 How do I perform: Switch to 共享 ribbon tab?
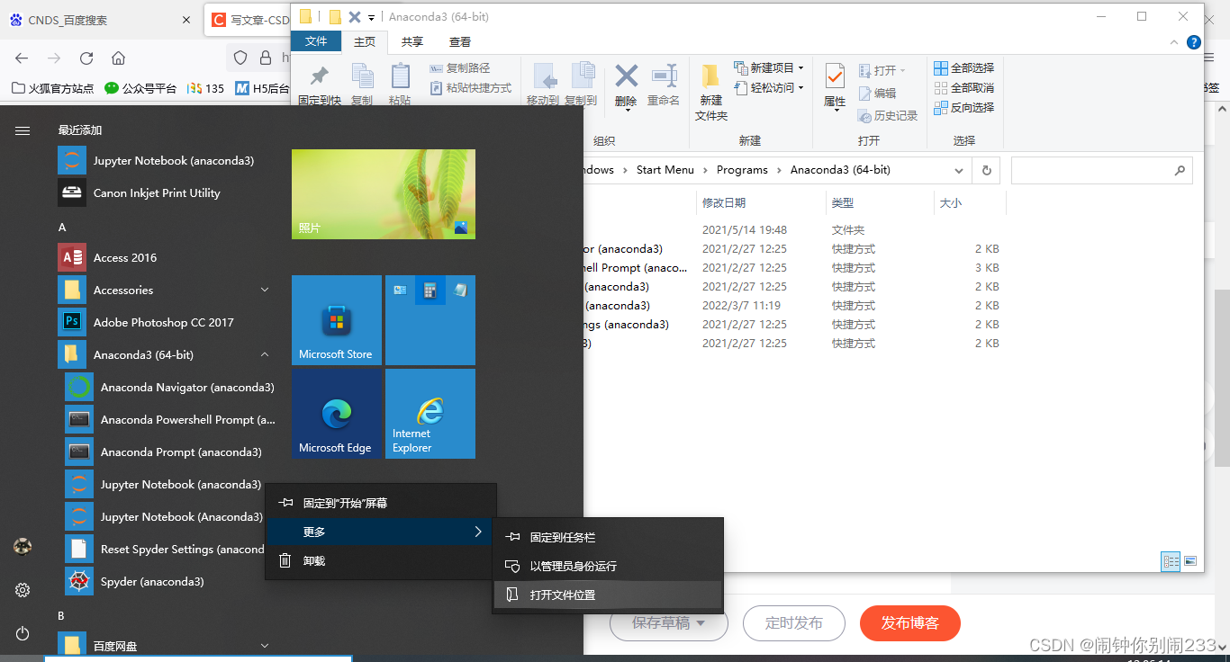[x=412, y=41]
